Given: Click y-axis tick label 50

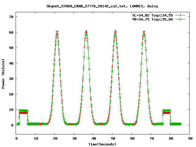Looking at the screenshot, I should (x=11, y=48).
